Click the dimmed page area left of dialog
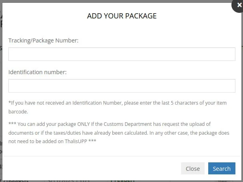The image size is (243, 182). click(1, 100)
